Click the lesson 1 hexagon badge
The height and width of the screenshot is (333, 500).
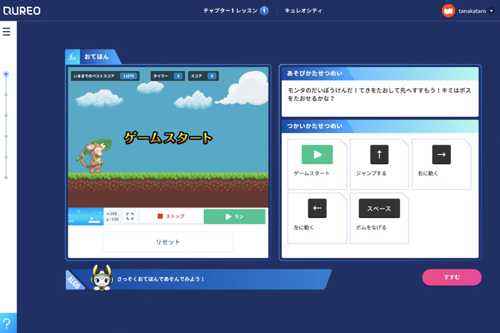264,11
